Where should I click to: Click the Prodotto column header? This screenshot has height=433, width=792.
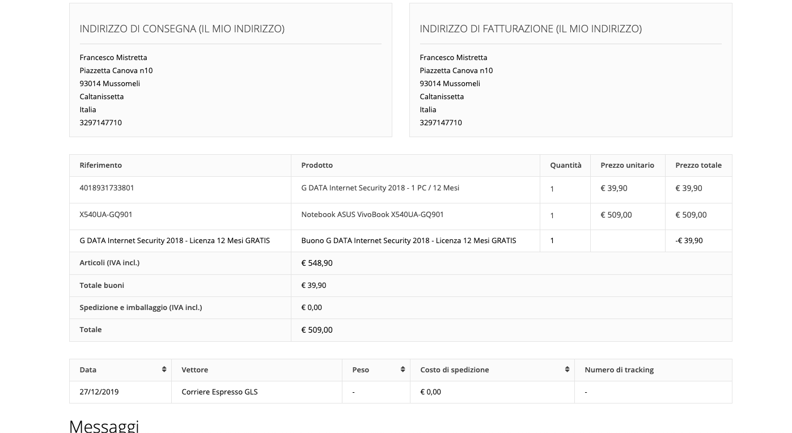pos(317,165)
